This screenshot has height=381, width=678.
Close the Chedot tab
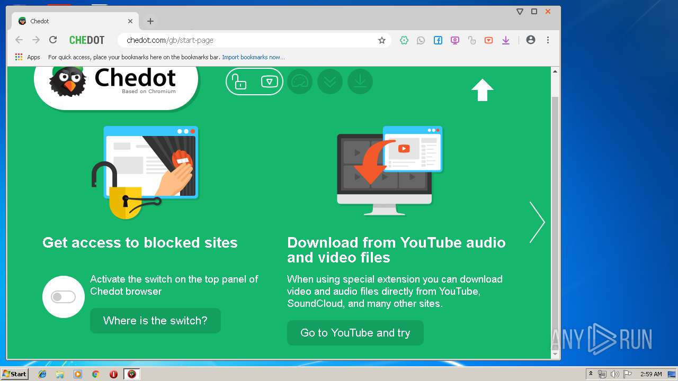coord(130,21)
